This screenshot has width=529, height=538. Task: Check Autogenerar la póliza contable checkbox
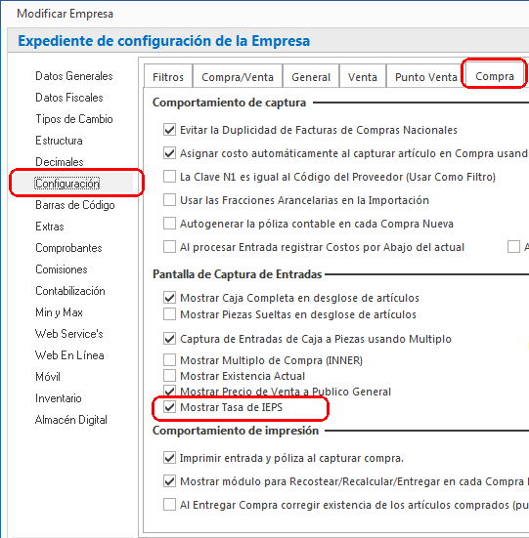pos(170,224)
